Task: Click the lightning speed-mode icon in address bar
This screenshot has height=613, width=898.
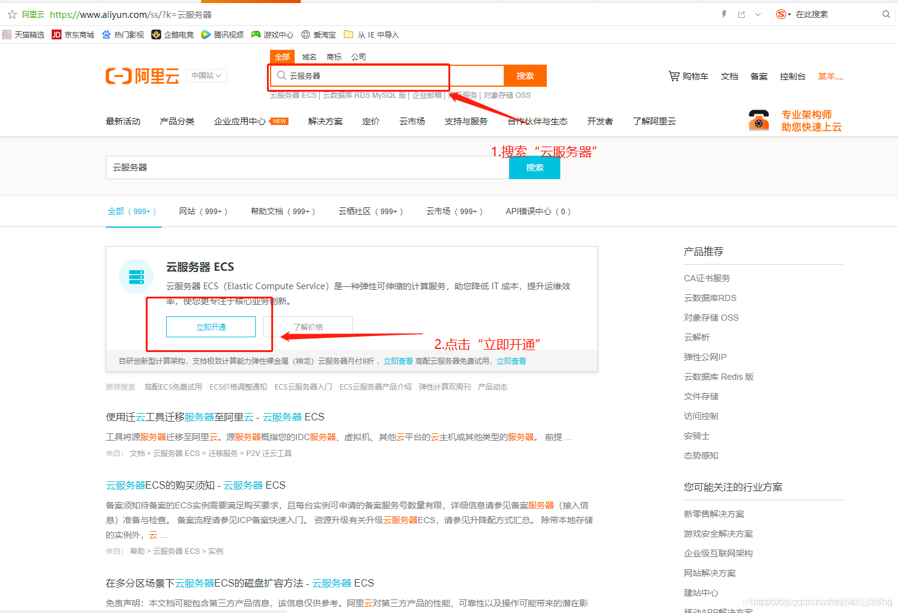Action: click(724, 14)
